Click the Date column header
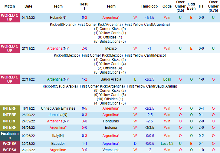Viewport: 220px width, 153px height. pos(28,6)
